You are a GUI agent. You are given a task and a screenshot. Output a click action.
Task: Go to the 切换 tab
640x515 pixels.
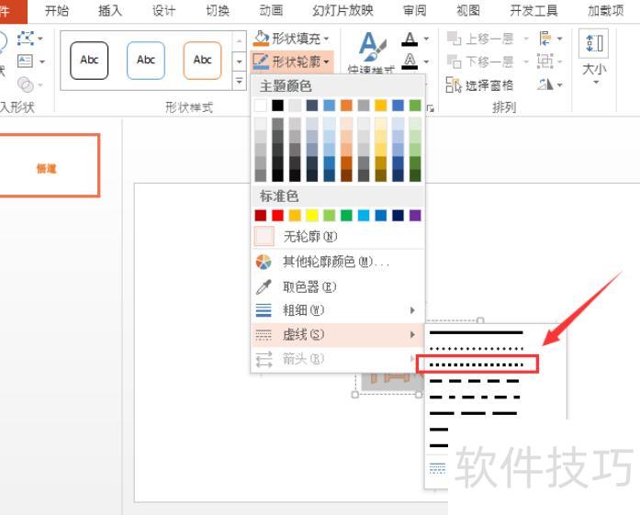coord(217,11)
